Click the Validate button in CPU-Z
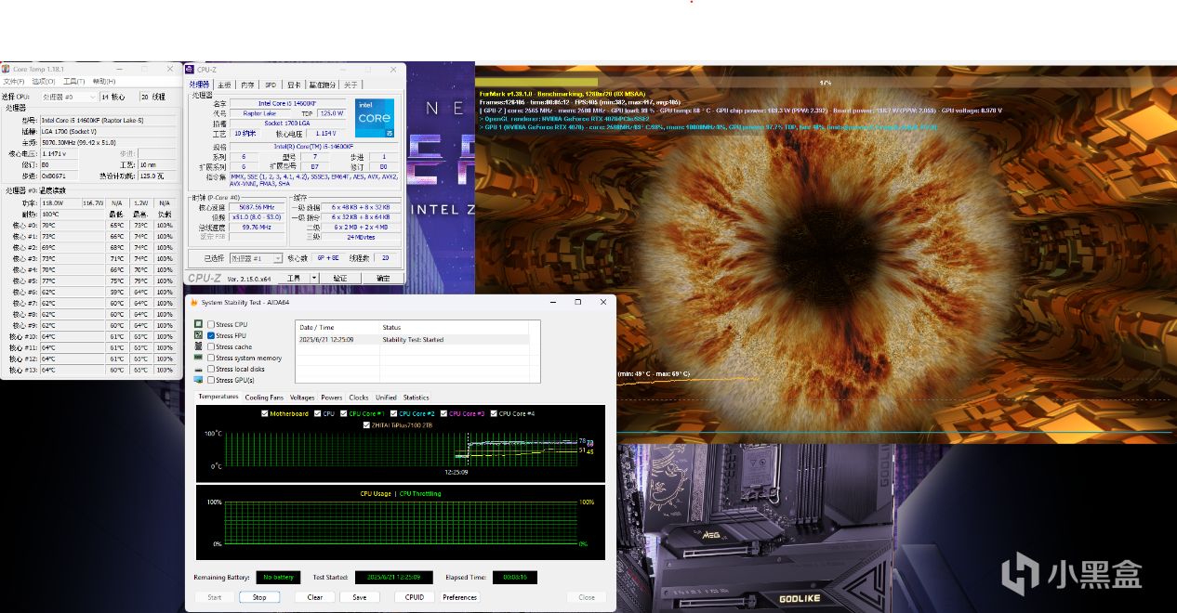 (x=340, y=278)
